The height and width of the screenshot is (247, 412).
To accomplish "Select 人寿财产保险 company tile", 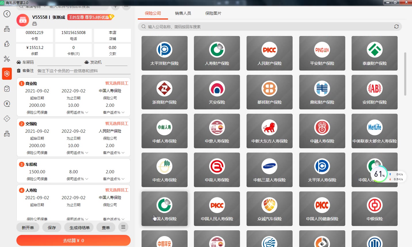I will click(x=217, y=53).
